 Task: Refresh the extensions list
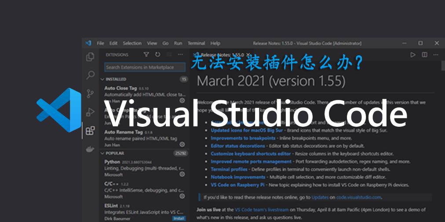coord(157,54)
